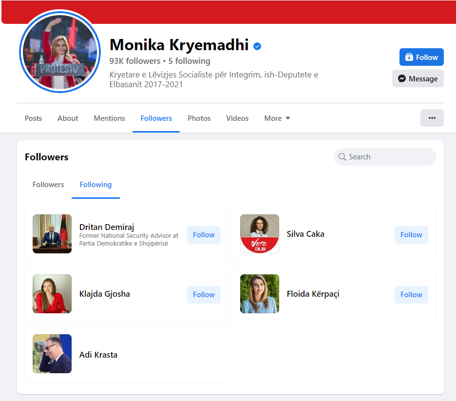
Task: Open the About tab
Action: tap(68, 118)
